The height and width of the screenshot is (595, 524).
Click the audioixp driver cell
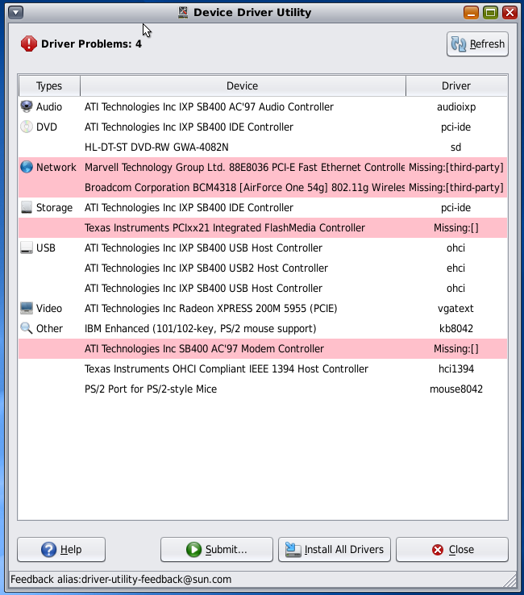(456, 106)
